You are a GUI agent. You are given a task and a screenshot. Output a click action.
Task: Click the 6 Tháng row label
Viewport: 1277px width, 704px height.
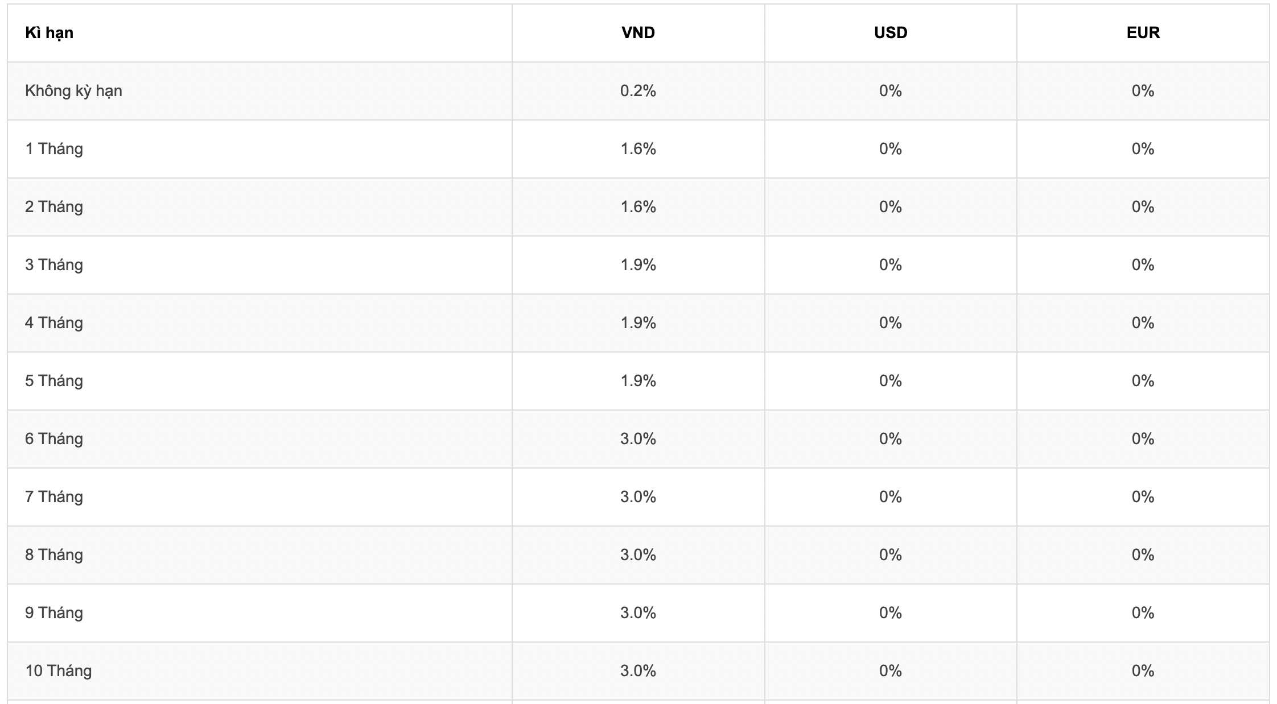[x=54, y=439]
